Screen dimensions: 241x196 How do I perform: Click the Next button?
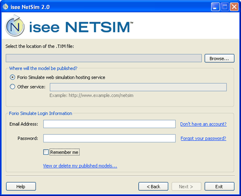click(x=186, y=186)
